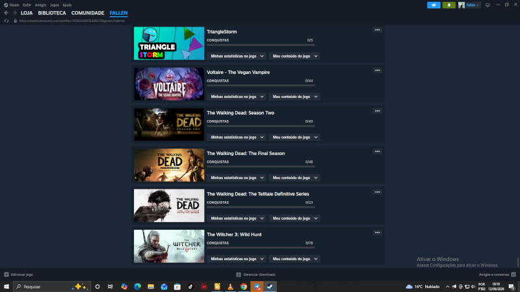Expand Witcher 3 Meu conteúdo do jogo dropdown

point(294,259)
